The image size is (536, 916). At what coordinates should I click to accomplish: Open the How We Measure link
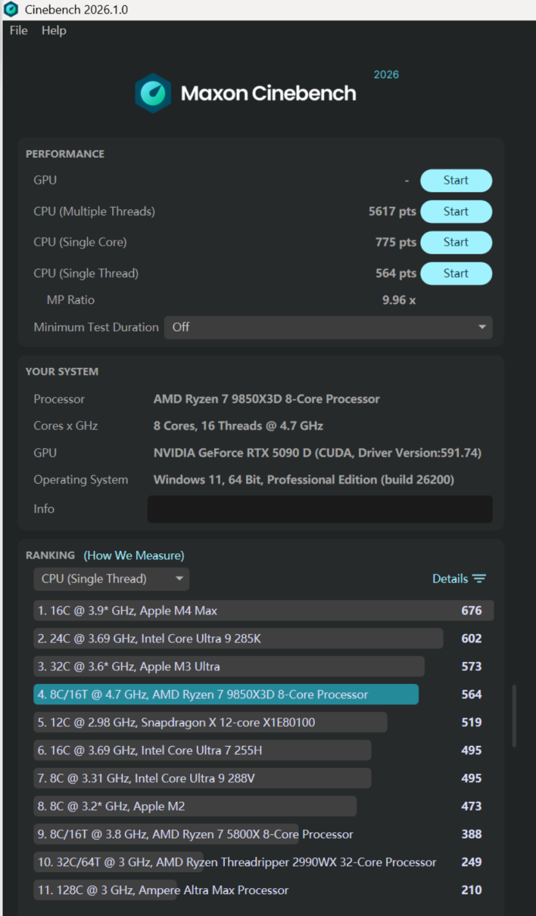(134, 555)
